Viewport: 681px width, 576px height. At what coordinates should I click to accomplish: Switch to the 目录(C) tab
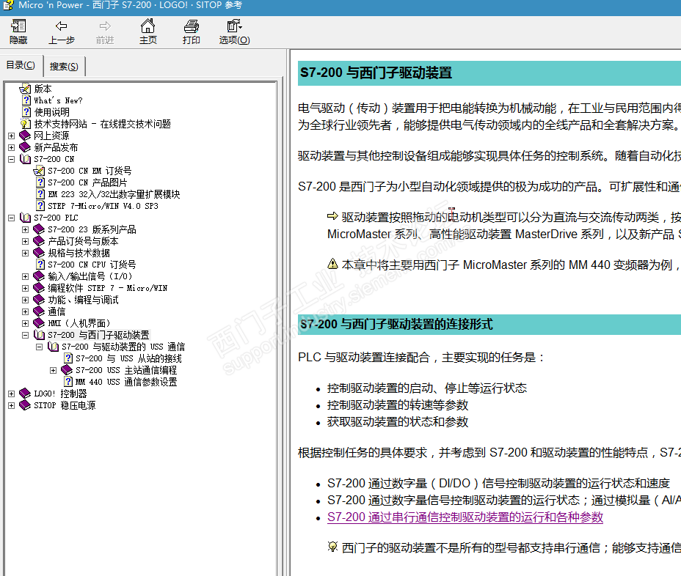coord(21,65)
